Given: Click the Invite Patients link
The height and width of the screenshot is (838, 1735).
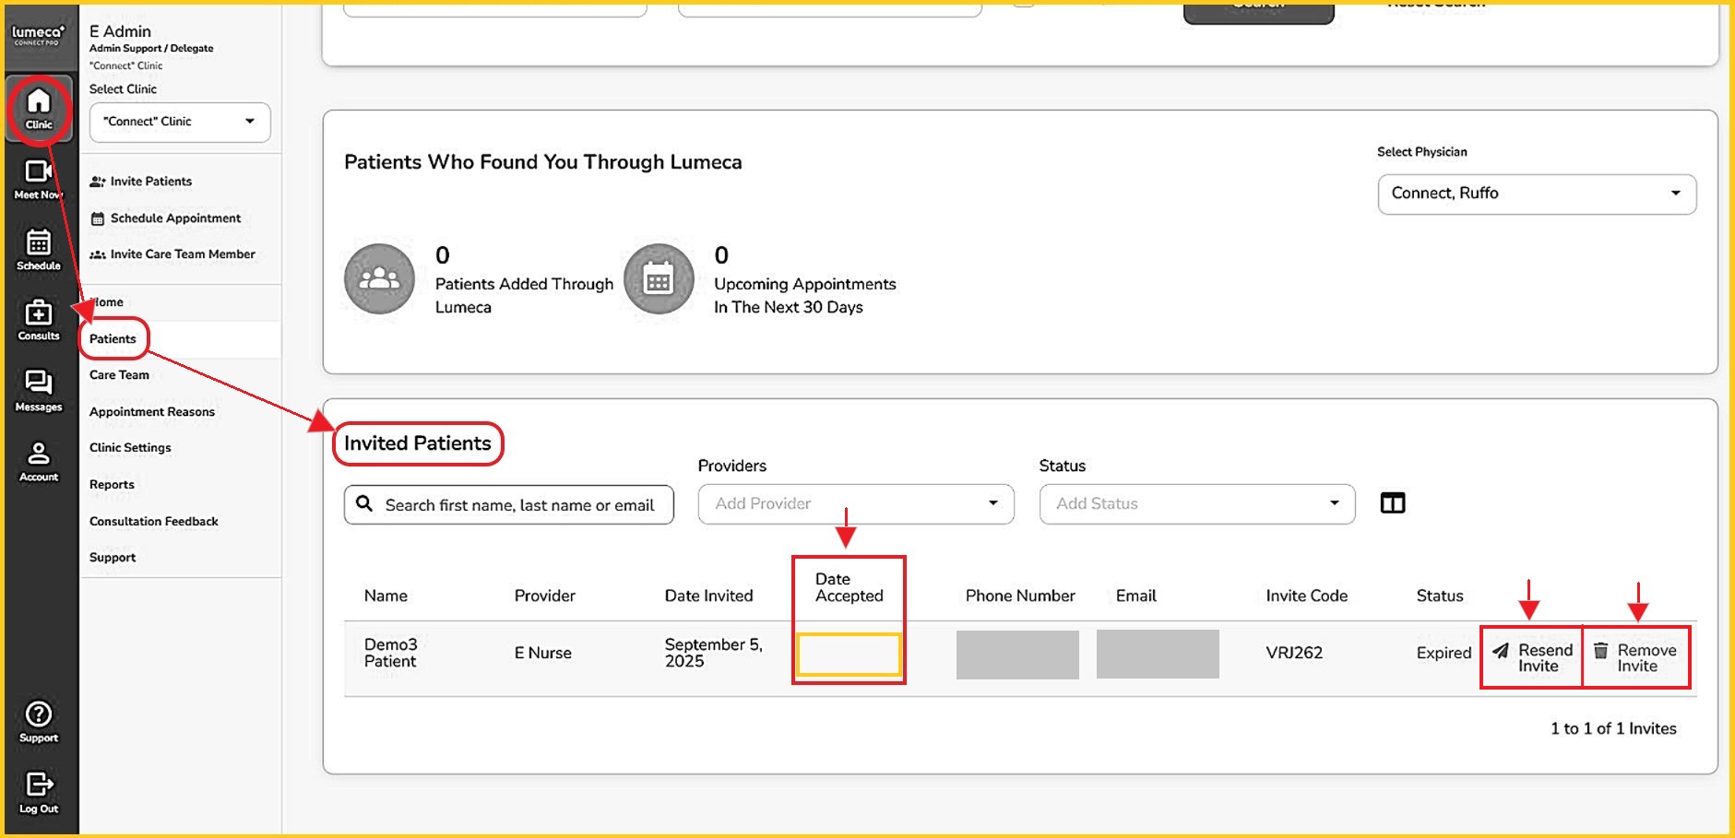Looking at the screenshot, I should tap(150, 182).
